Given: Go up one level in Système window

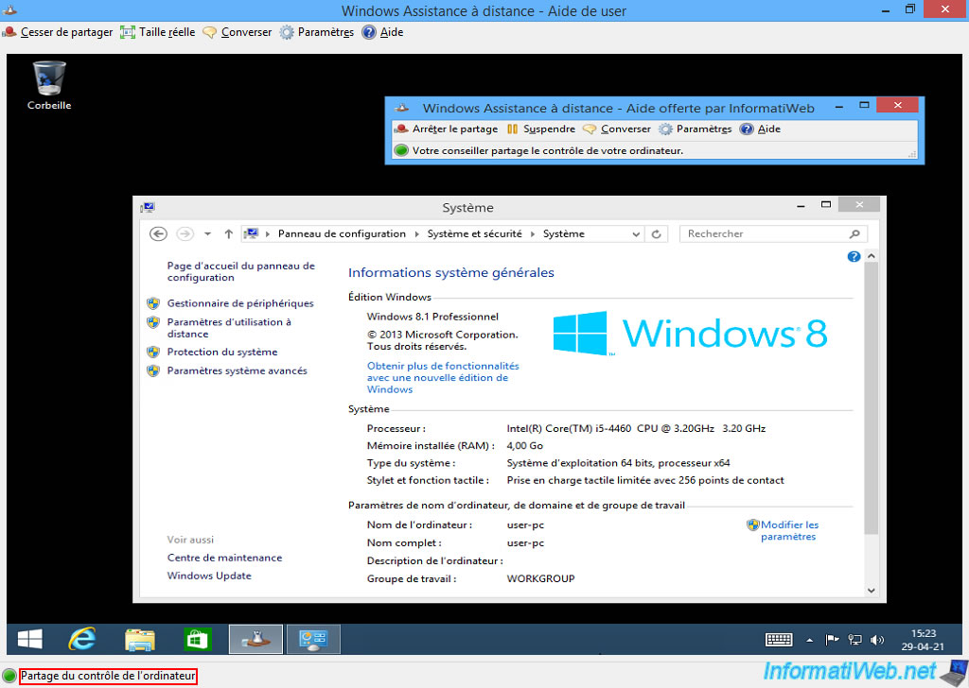Looking at the screenshot, I should coord(229,233).
